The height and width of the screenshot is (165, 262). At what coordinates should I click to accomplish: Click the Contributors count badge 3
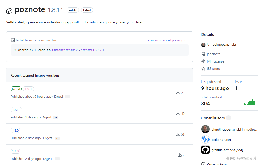228,118
